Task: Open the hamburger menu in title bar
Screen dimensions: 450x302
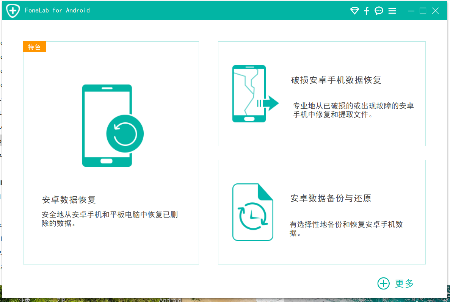Action: pos(392,11)
